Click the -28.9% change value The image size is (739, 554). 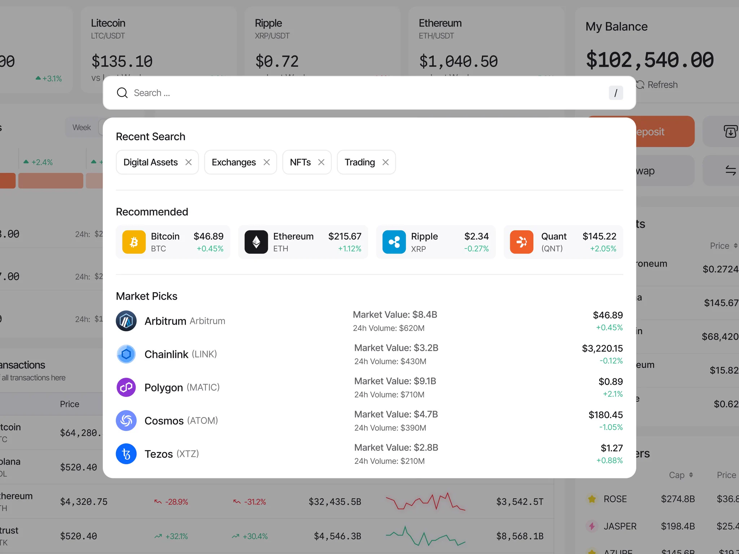point(176,502)
